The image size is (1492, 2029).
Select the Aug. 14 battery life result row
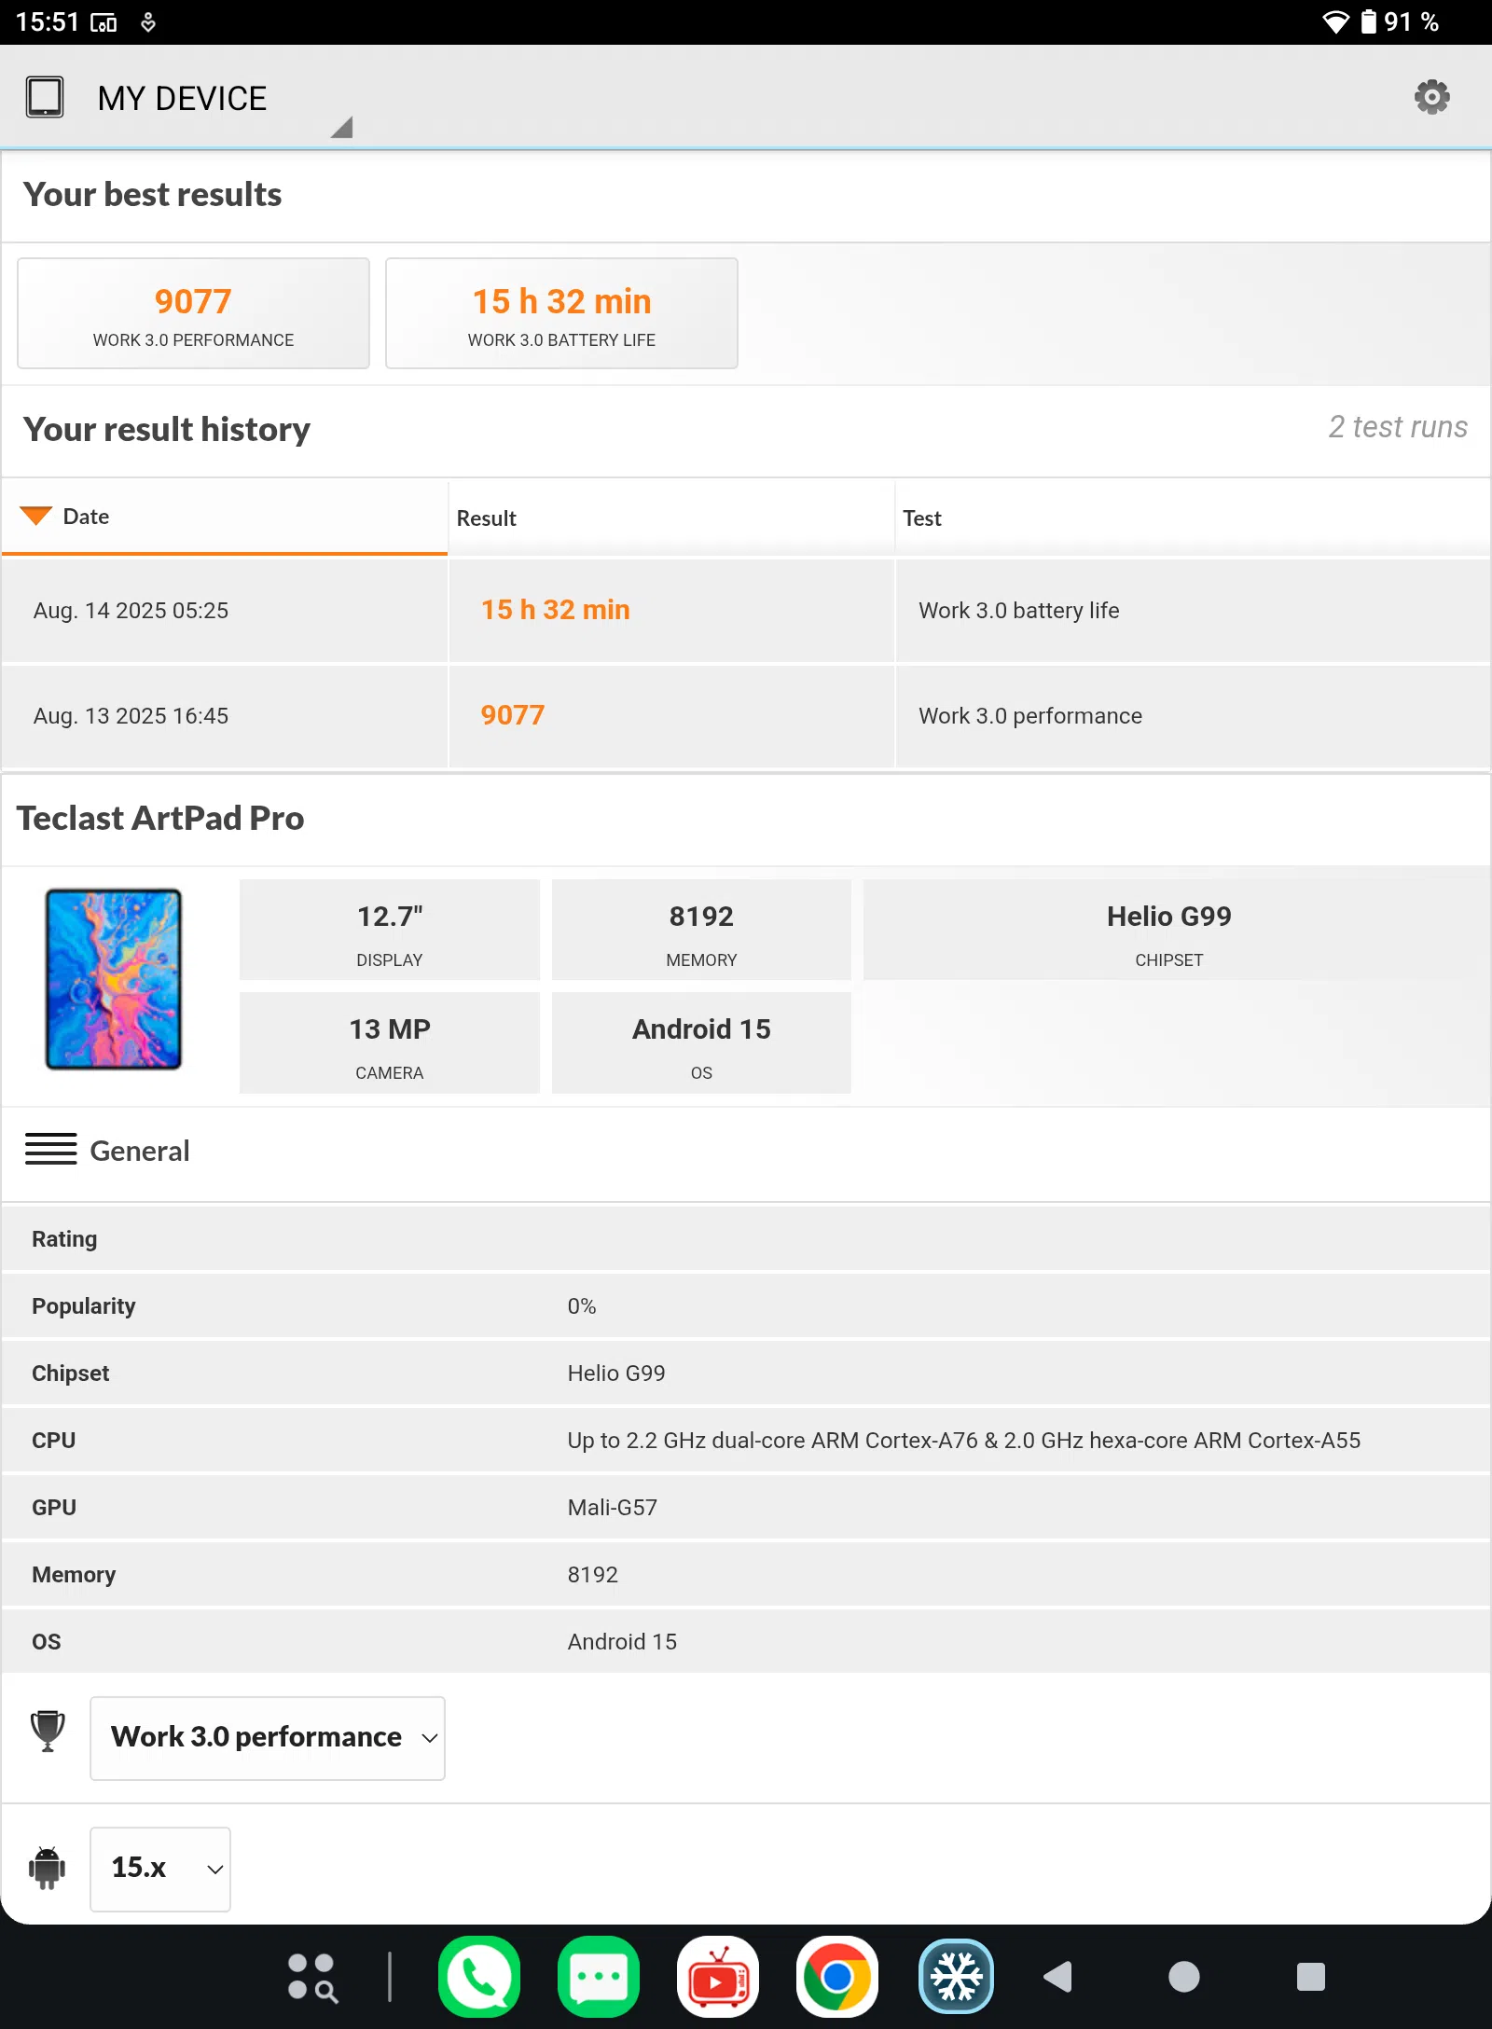(x=746, y=611)
